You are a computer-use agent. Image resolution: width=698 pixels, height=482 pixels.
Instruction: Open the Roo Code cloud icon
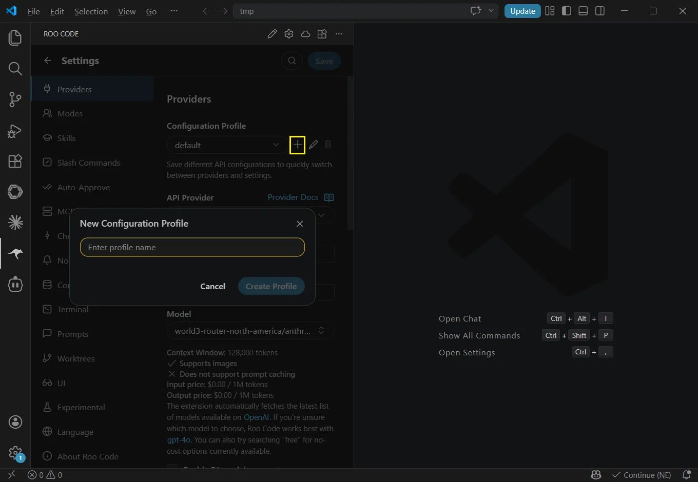(x=305, y=34)
